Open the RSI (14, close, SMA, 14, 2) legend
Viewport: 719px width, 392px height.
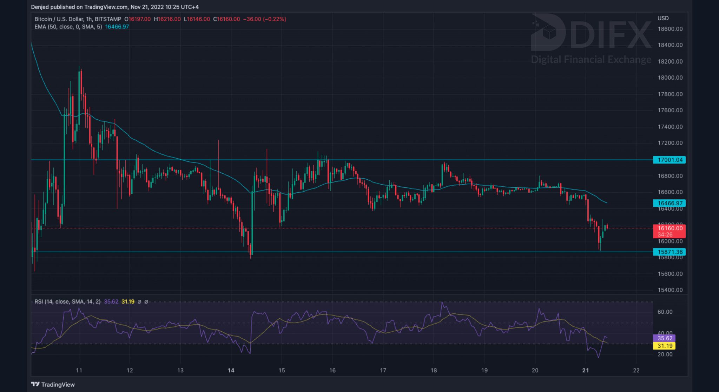coord(67,302)
